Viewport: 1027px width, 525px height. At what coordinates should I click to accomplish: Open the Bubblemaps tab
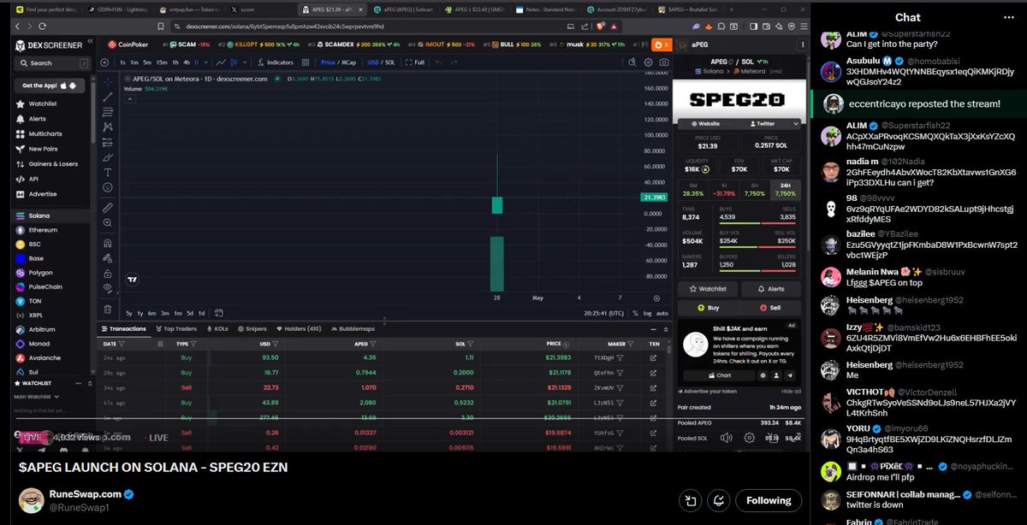tap(353, 329)
